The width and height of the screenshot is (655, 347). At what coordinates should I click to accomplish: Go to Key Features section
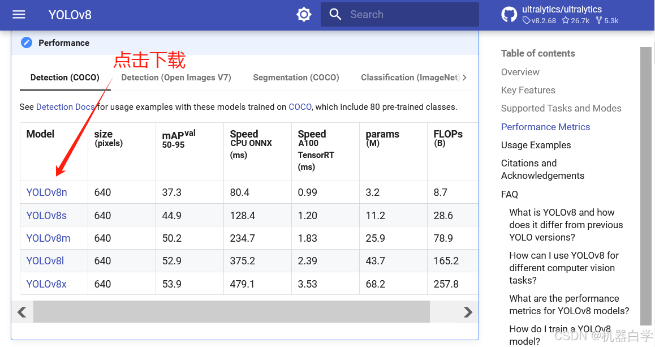528,91
